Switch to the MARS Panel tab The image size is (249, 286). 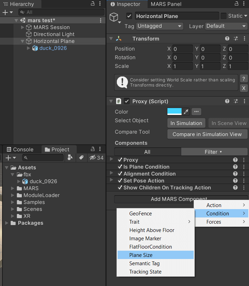tap(166, 4)
